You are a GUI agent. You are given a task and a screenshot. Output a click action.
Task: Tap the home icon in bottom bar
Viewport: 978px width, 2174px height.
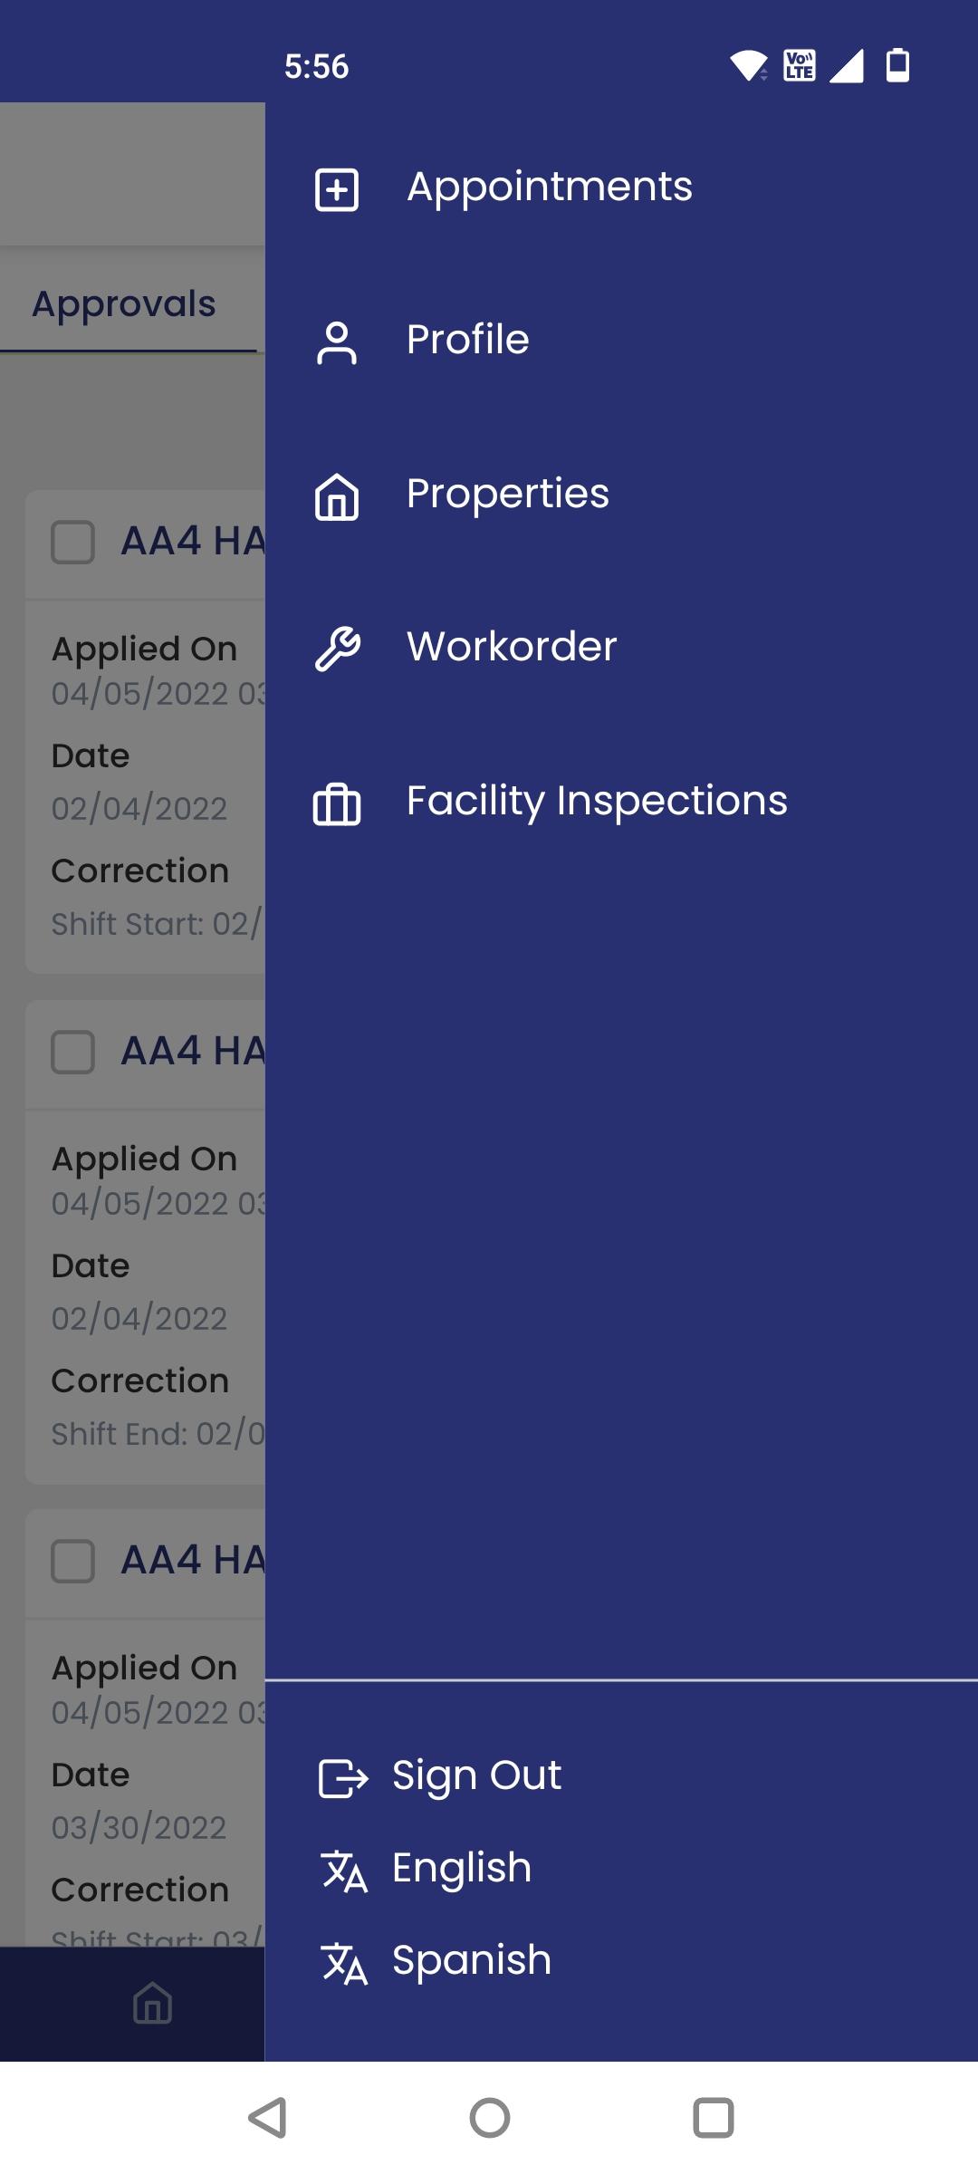pos(152,2003)
